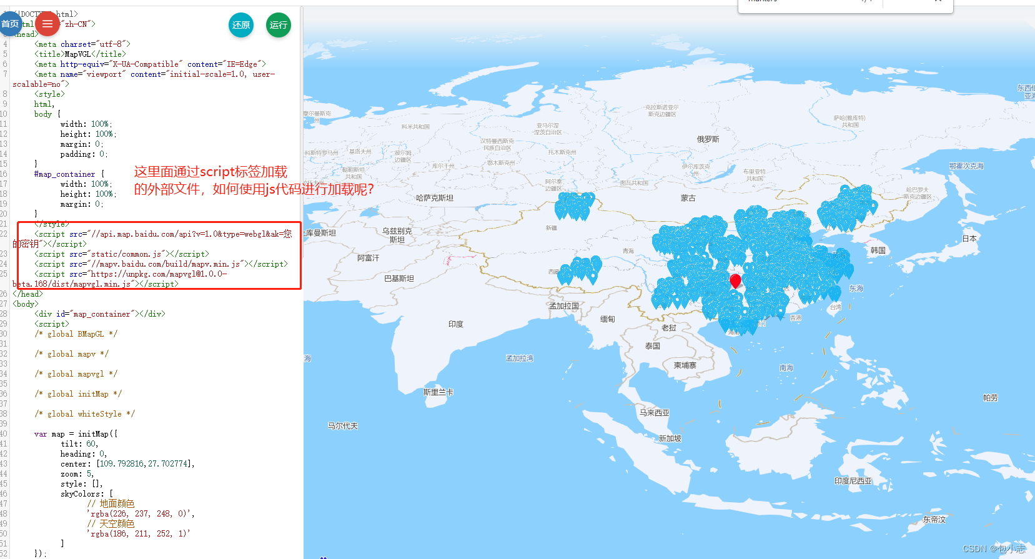Click the 印度尼西亚 map label
The height and width of the screenshot is (559, 1035).
tap(853, 481)
